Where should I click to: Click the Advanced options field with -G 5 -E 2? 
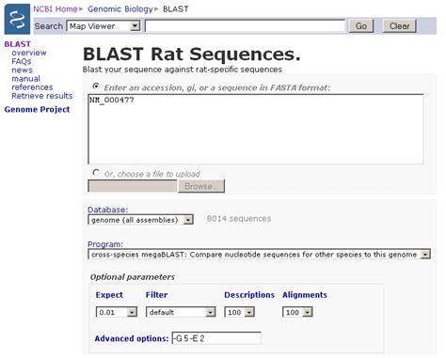(x=216, y=338)
